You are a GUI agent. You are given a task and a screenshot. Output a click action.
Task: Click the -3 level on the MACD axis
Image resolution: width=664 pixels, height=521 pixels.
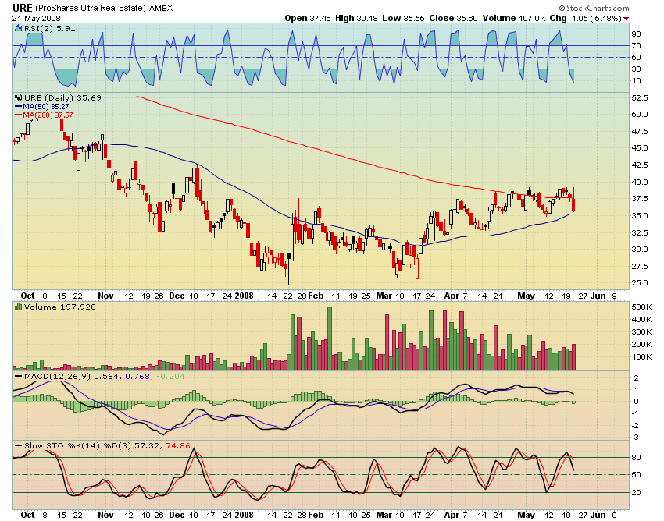tap(635, 438)
